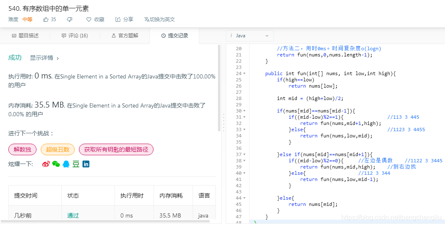445x225 pixels.
Task: Click 显示详情 to show details
Action: tap(44, 58)
